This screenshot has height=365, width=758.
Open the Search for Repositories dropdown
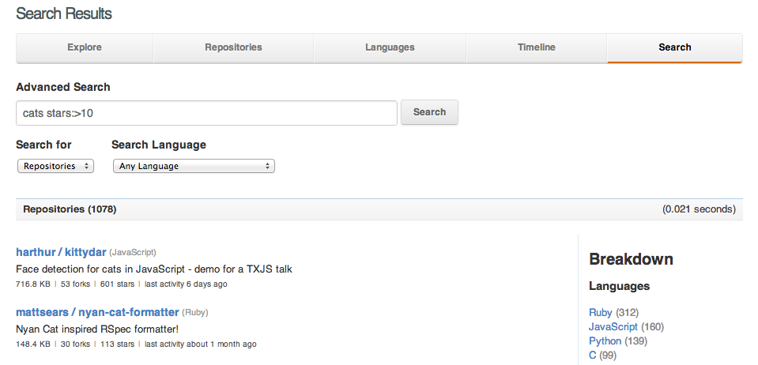tap(55, 166)
